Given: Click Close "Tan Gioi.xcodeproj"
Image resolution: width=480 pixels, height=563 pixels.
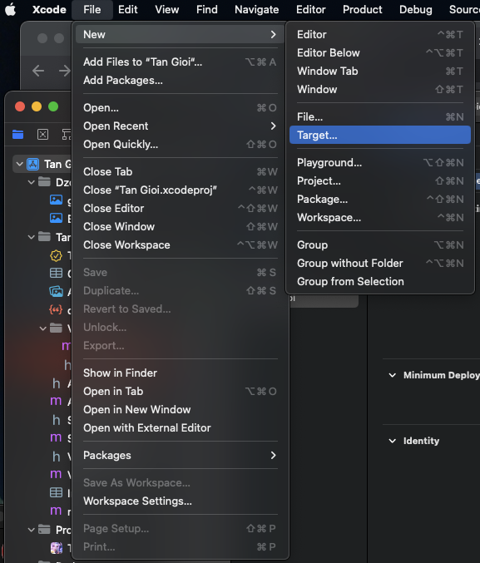Looking at the screenshot, I should (180, 190).
